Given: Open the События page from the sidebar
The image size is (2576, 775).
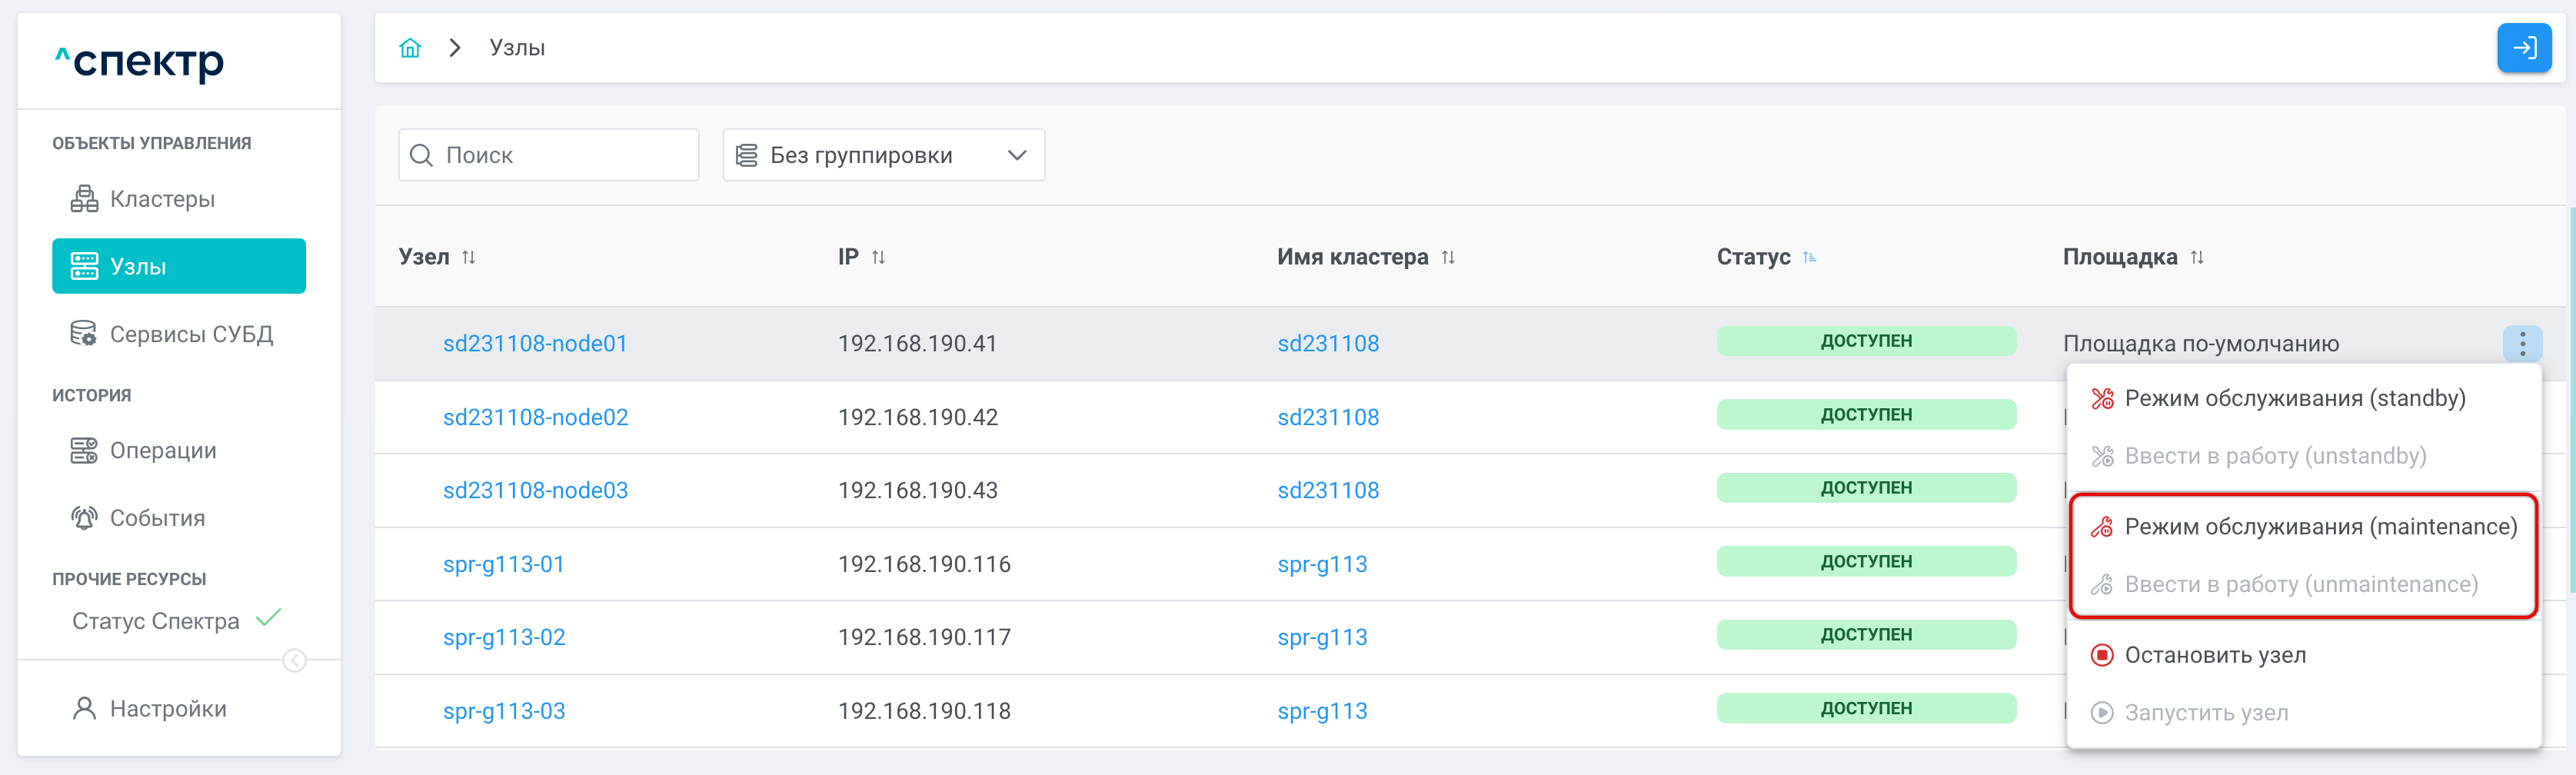Looking at the screenshot, I should (x=157, y=518).
